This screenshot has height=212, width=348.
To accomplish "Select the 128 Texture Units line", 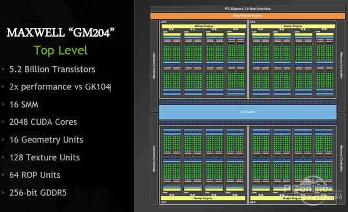I will 45,157.
